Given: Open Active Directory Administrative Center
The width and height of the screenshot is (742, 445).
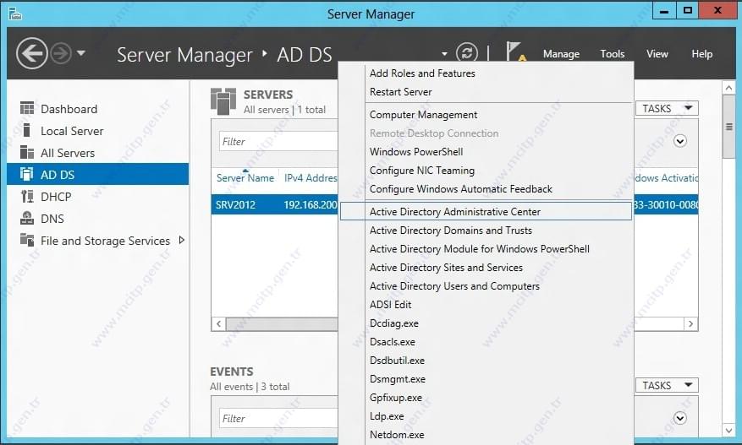Looking at the screenshot, I should (486, 212).
